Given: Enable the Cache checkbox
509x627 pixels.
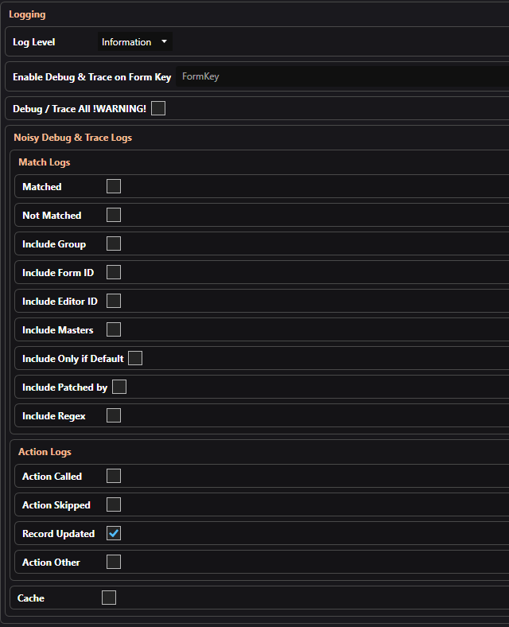Looking at the screenshot, I should (109, 598).
